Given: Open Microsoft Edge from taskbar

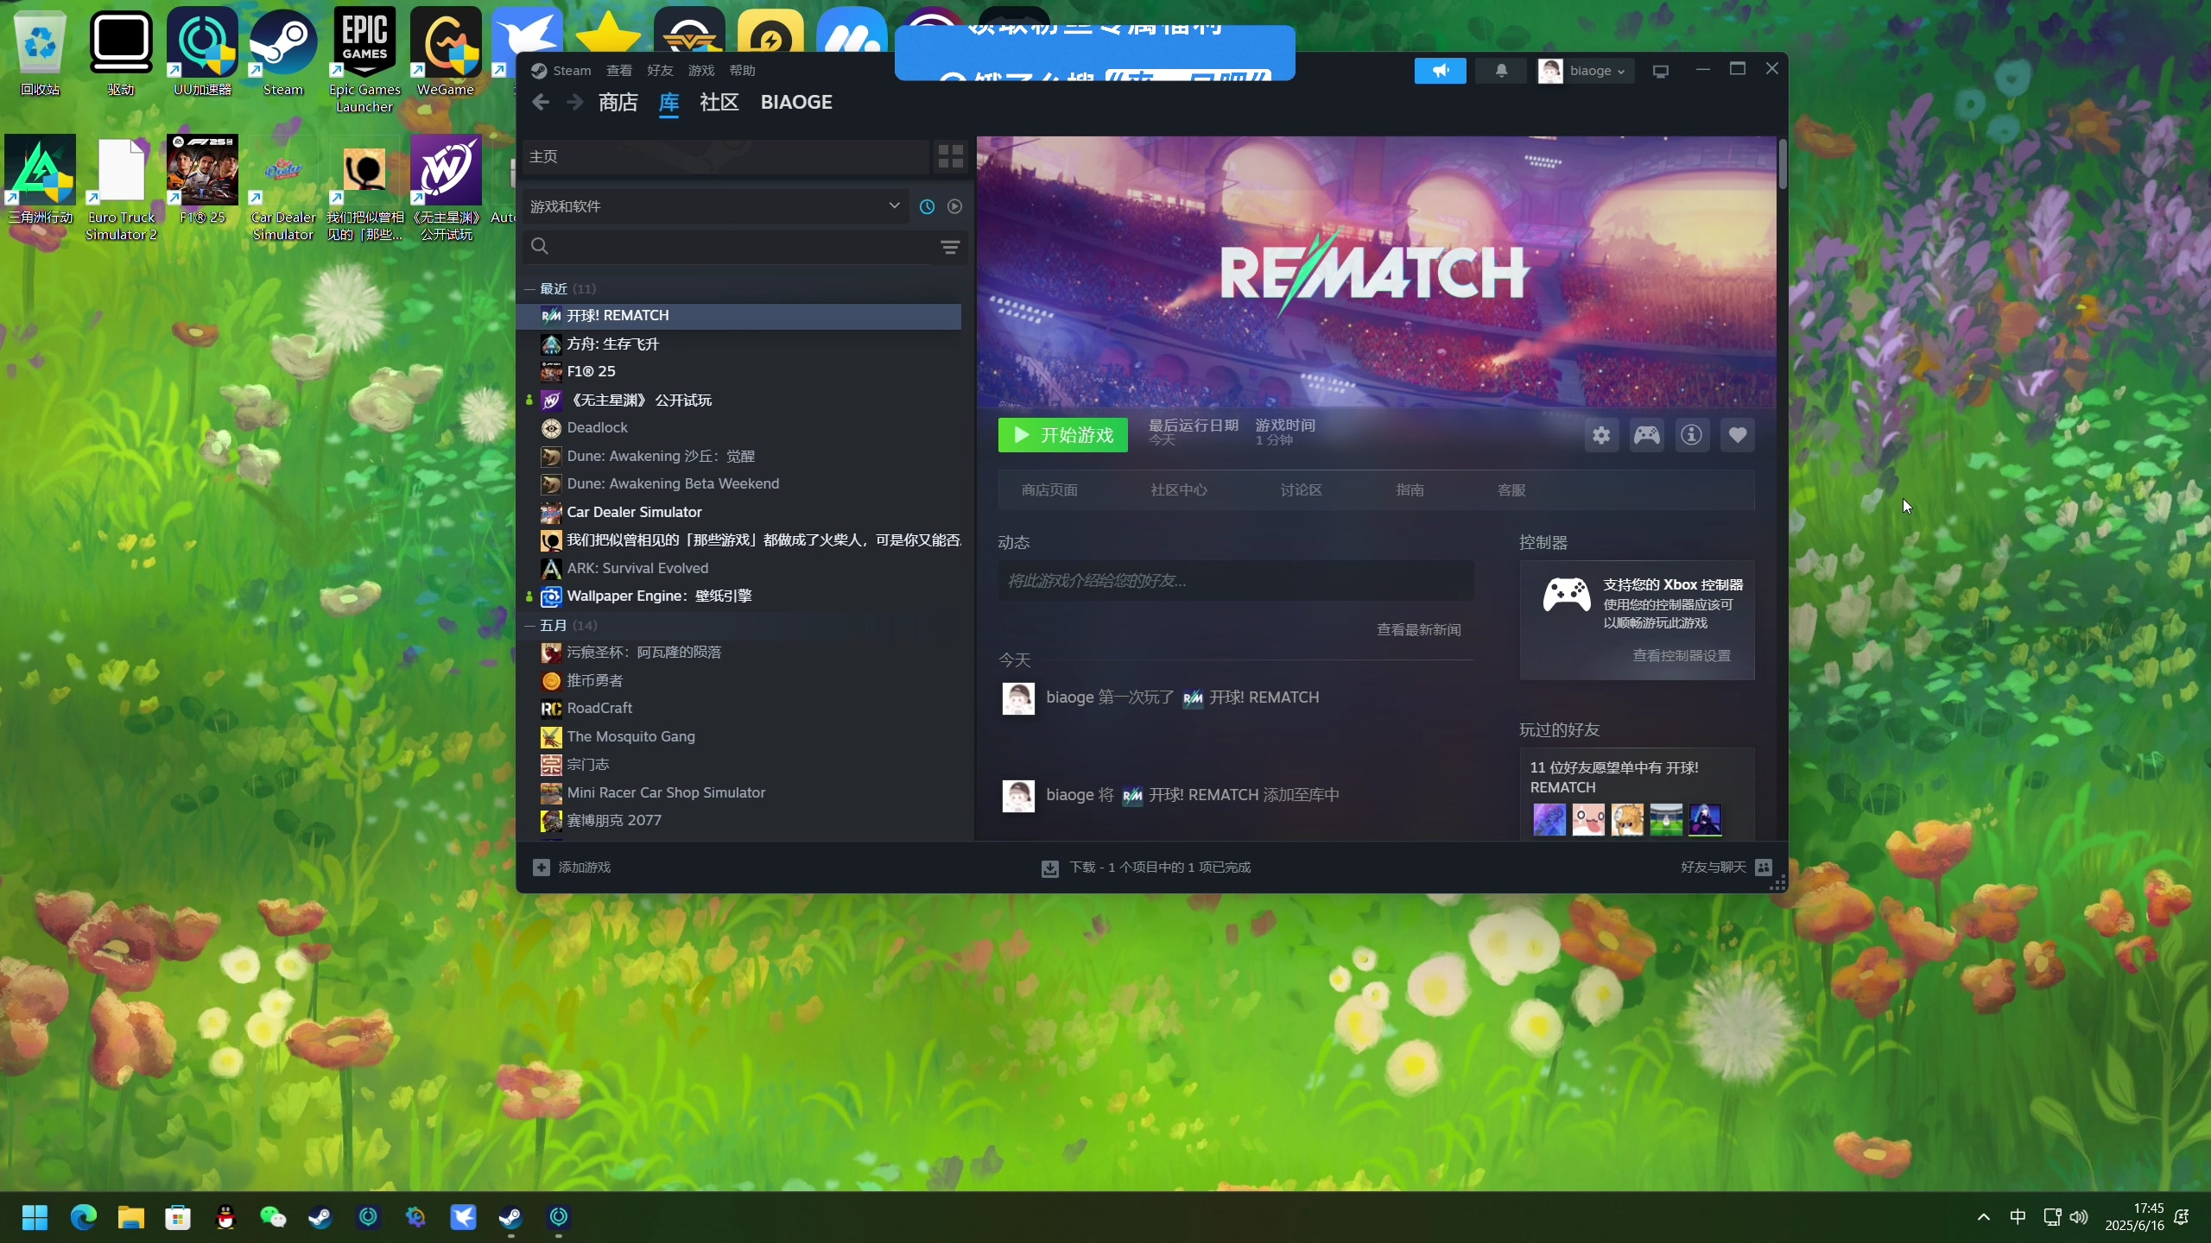Looking at the screenshot, I should tap(83, 1218).
